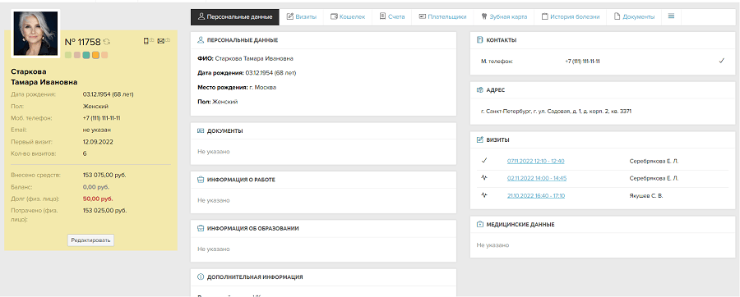This screenshot has height=297, width=740.
Task: Click the Редактировать button
Action: (x=90, y=240)
